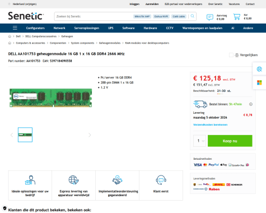
Task: Select the MikroTik hAP search suggestion
Action: pos(142,16)
